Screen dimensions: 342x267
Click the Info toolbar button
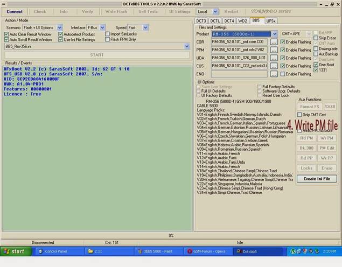[64, 11]
